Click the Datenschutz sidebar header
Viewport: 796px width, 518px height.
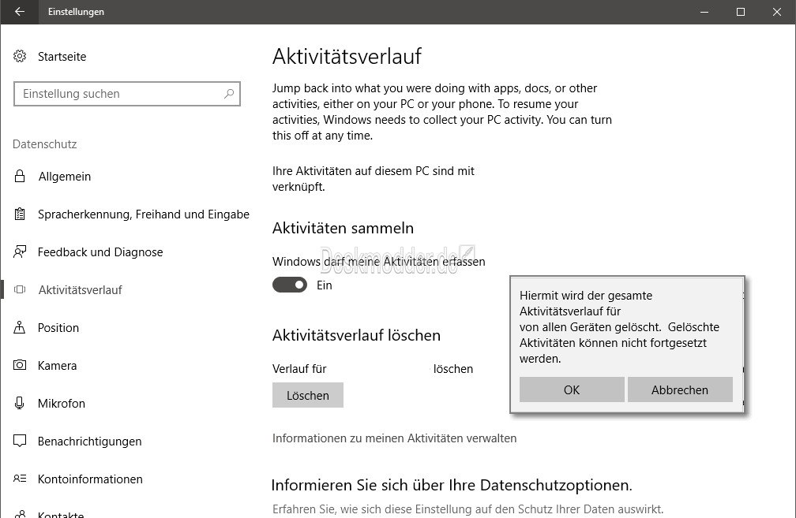click(45, 144)
